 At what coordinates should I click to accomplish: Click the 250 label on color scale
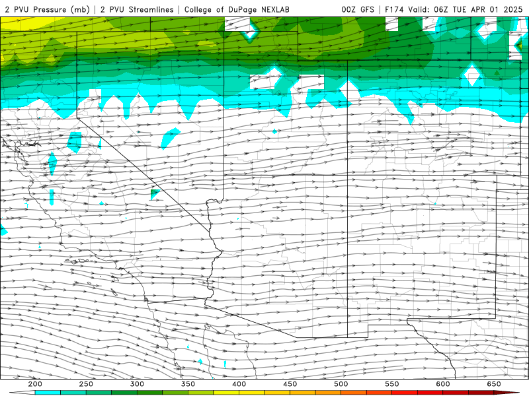tap(86, 384)
